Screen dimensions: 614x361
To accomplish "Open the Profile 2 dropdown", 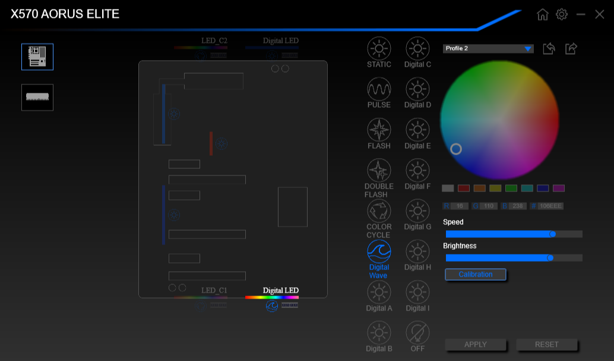I will pyautogui.click(x=488, y=48).
